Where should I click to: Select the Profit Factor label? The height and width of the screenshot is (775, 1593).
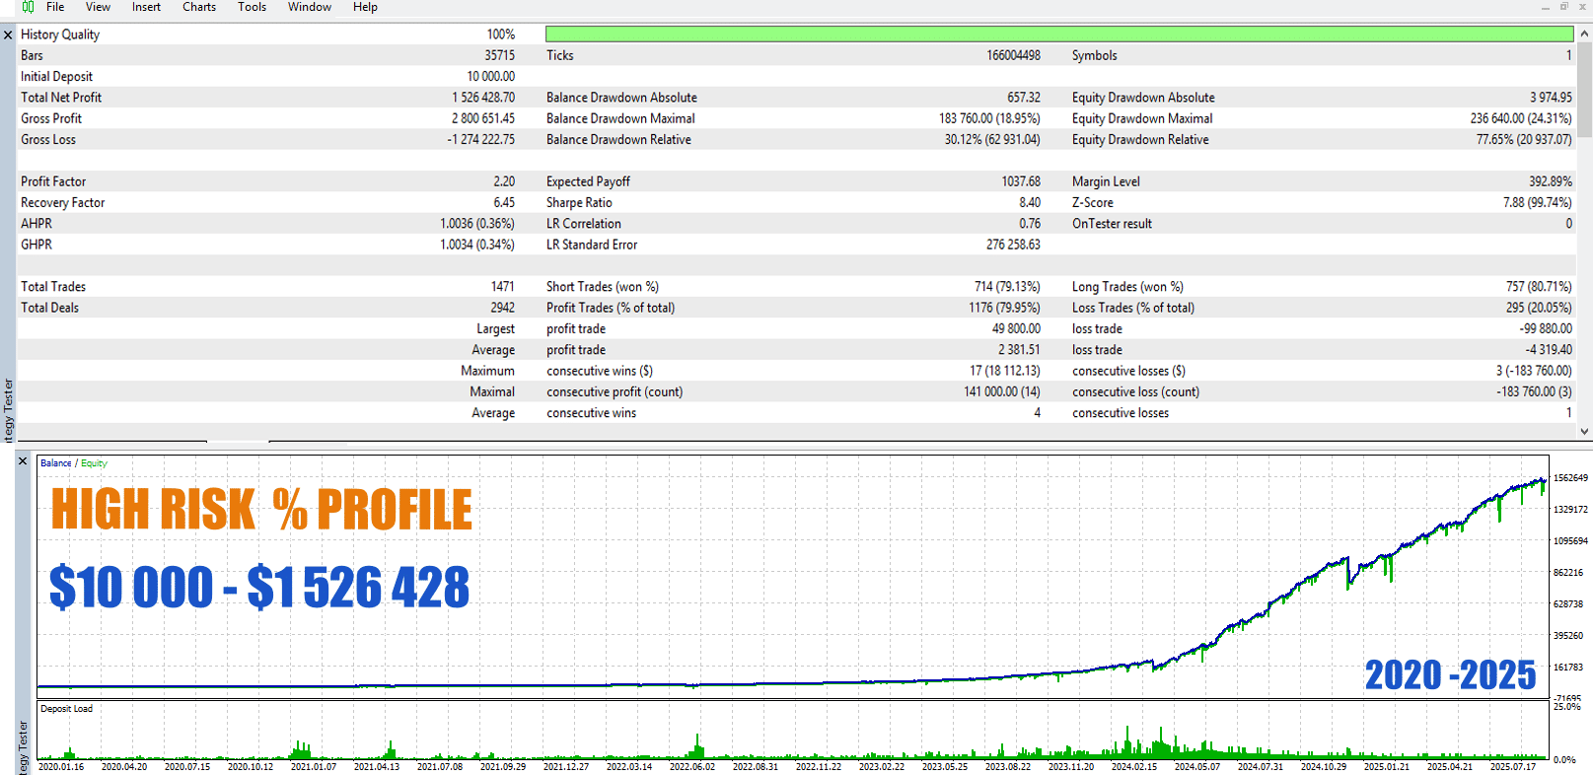coord(53,181)
